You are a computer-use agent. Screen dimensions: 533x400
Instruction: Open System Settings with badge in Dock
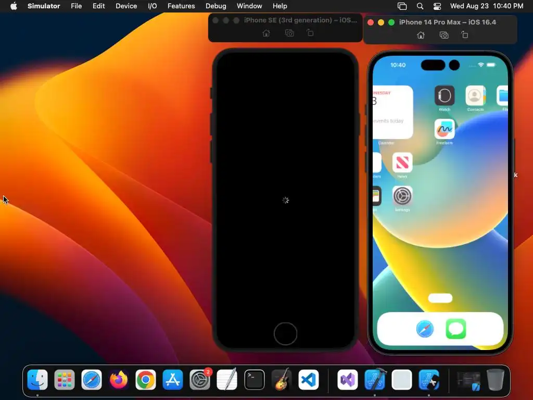200,379
